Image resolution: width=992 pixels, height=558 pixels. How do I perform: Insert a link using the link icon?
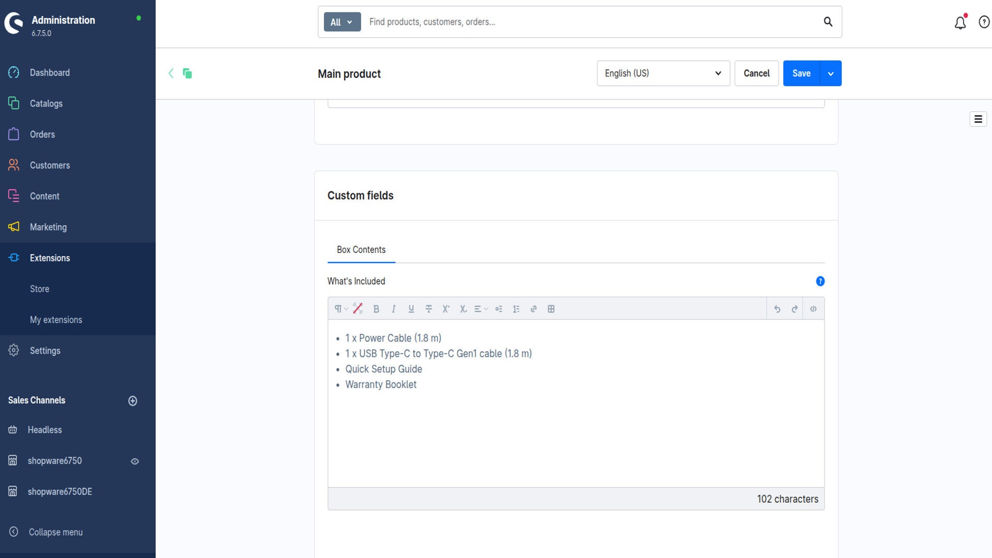(533, 309)
